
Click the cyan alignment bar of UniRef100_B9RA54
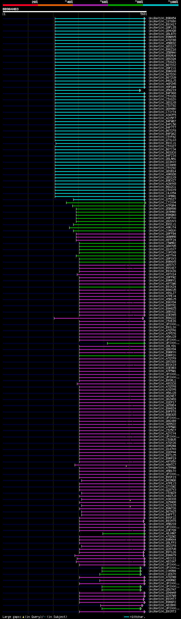pyautogui.click(x=100, y=18)
